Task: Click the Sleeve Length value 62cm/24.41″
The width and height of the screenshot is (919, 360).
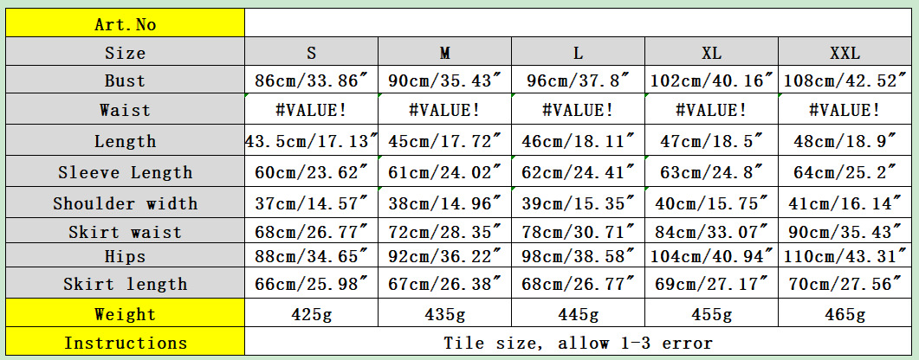Action: point(578,172)
